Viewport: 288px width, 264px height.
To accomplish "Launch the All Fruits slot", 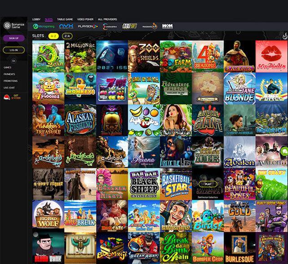I will [144, 120].
